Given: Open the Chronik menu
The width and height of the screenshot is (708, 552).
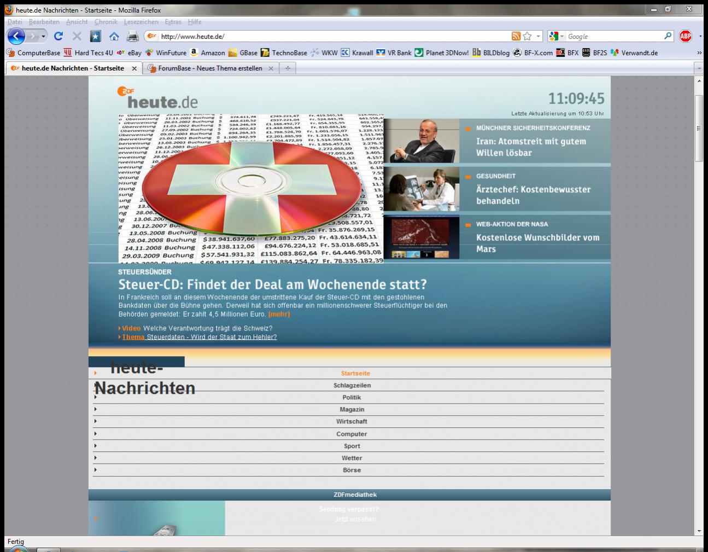Looking at the screenshot, I should pos(106,22).
